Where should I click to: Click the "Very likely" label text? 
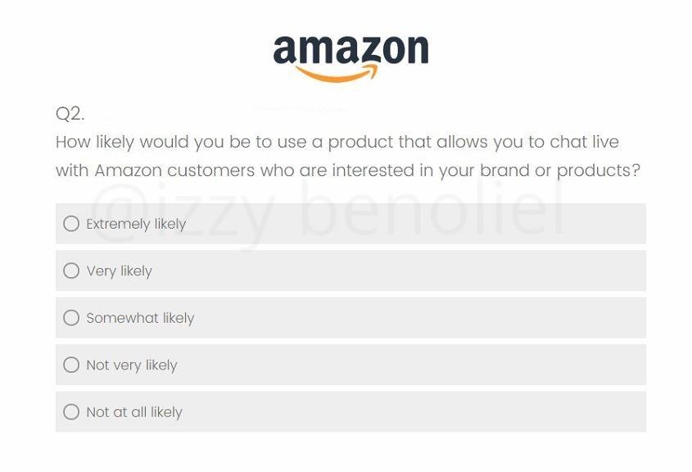point(120,271)
